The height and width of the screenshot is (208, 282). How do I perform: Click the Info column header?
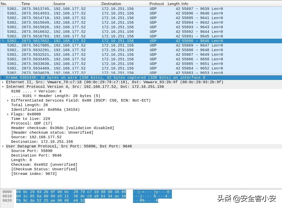coord(229,4)
